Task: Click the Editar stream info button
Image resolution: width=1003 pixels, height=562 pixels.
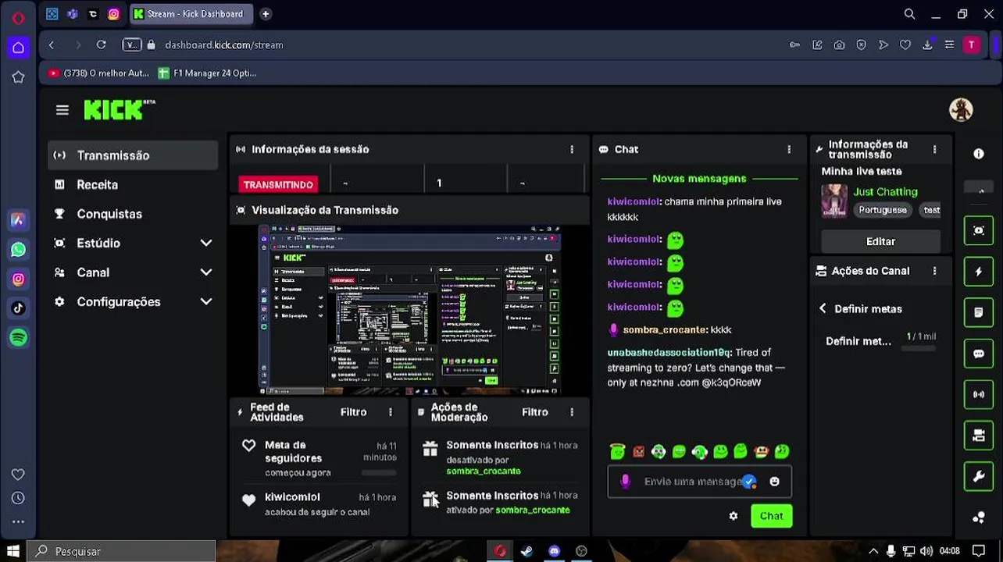Action: coord(880,241)
